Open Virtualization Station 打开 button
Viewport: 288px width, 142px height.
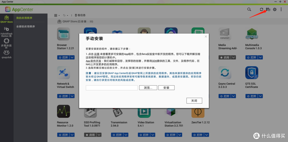tap(171, 135)
